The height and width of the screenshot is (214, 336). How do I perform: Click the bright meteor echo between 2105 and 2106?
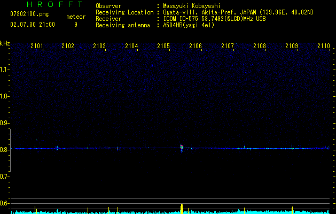[x=182, y=148]
